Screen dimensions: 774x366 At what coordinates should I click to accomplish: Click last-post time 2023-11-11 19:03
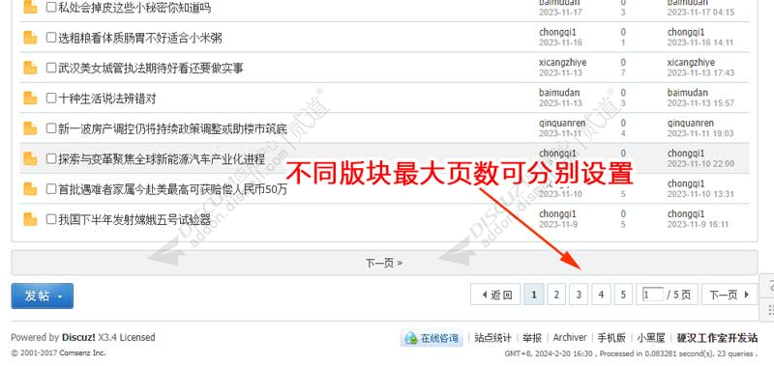(700, 133)
